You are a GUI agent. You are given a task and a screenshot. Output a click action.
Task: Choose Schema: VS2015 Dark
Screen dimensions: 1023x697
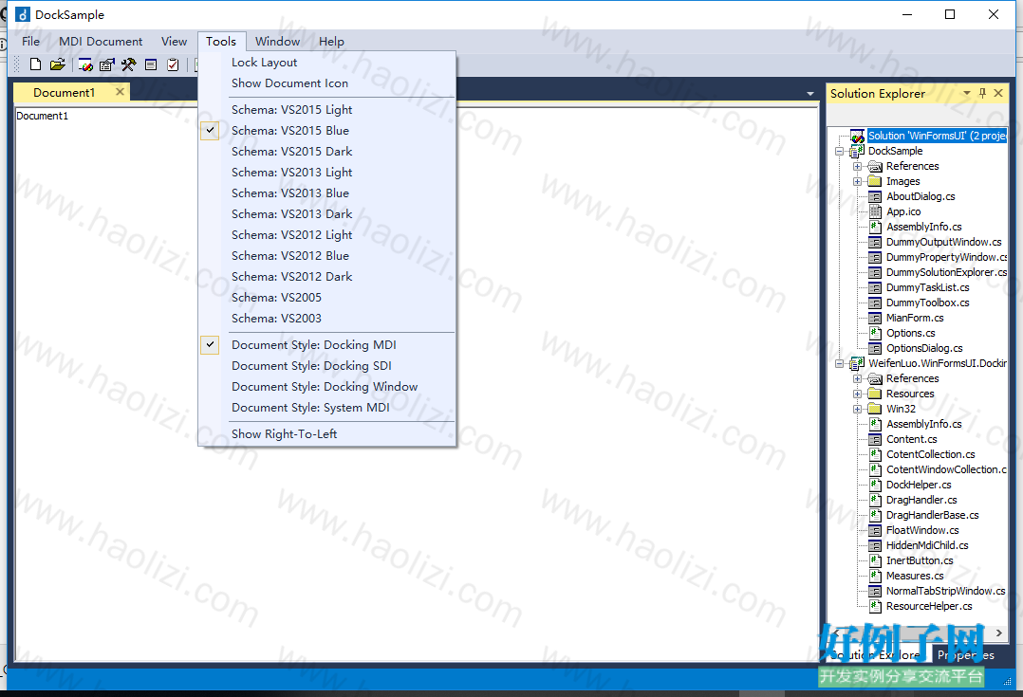coord(326,152)
